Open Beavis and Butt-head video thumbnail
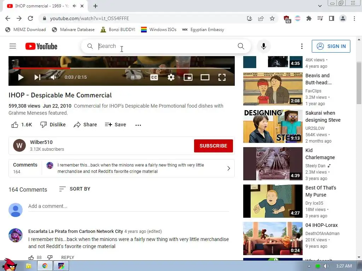Viewport: 362px width, 271px height. coord(273,89)
